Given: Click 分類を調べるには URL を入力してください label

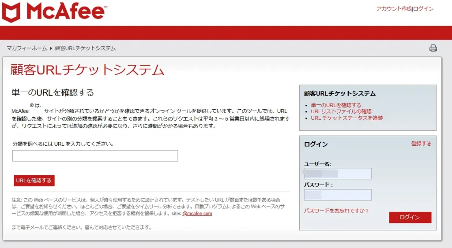Looking at the screenshot, I should pyautogui.click(x=63, y=144).
